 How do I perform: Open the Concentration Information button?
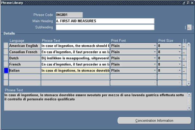[x=154, y=121]
